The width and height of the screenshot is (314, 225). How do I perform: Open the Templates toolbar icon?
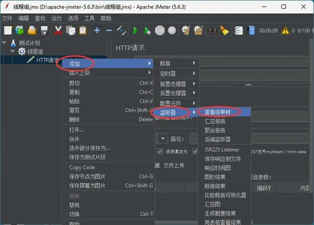pyautogui.click(x=19, y=30)
